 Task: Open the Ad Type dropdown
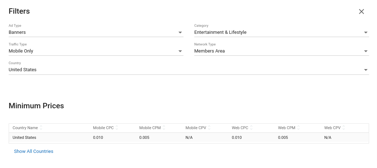[180, 33]
